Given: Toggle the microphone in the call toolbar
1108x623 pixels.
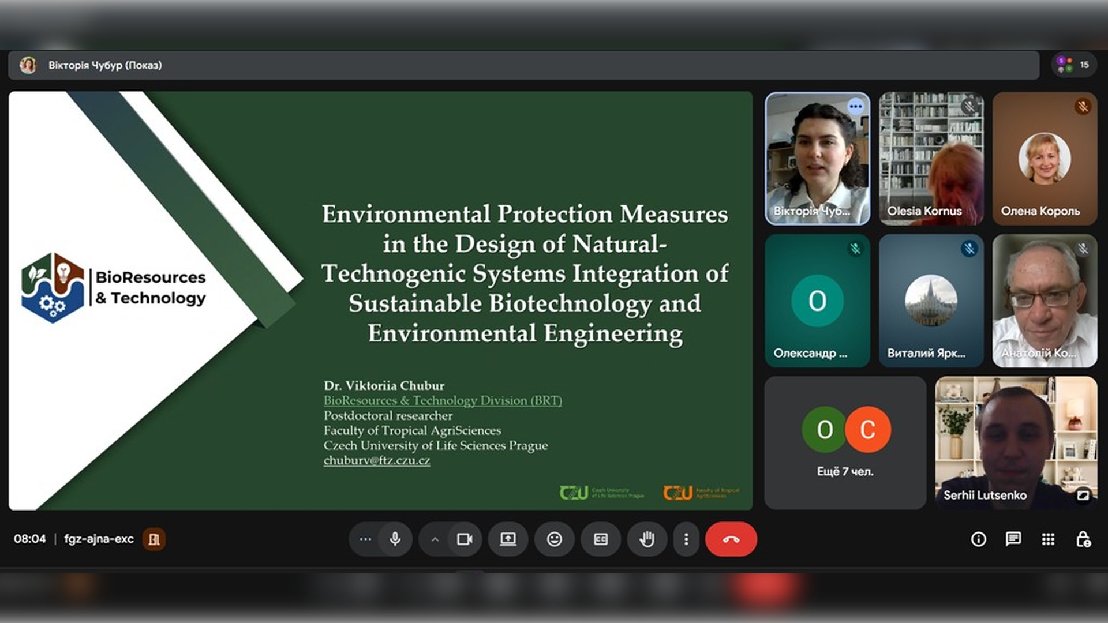Looking at the screenshot, I should 395,539.
